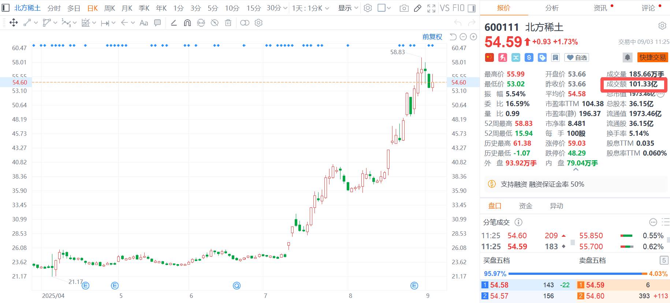Image resolution: width=670 pixels, height=303 pixels.
Task: Open the 评论 comments tab
Action: coord(648,8)
